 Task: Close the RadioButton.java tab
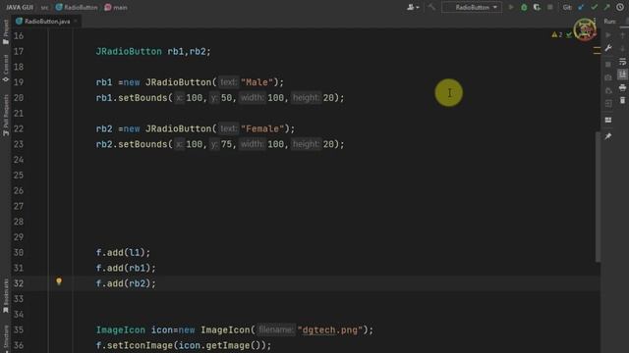click(76, 22)
